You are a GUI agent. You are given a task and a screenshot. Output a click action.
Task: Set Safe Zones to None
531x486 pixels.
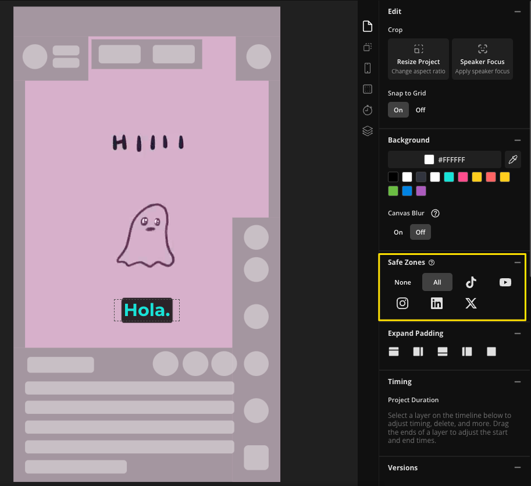[402, 282]
